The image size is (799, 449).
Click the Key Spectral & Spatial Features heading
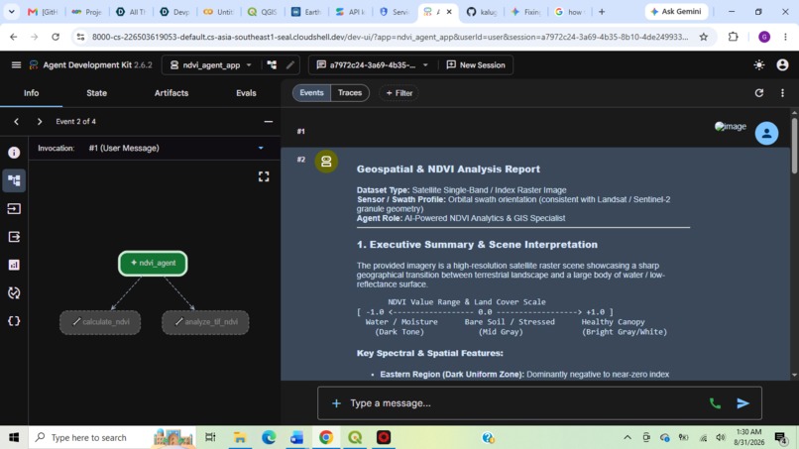pos(429,353)
